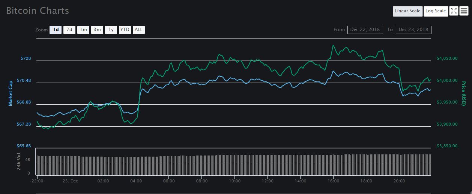472x194 pixels.
Task: Select the YTD zoom range
Action: (x=125, y=30)
